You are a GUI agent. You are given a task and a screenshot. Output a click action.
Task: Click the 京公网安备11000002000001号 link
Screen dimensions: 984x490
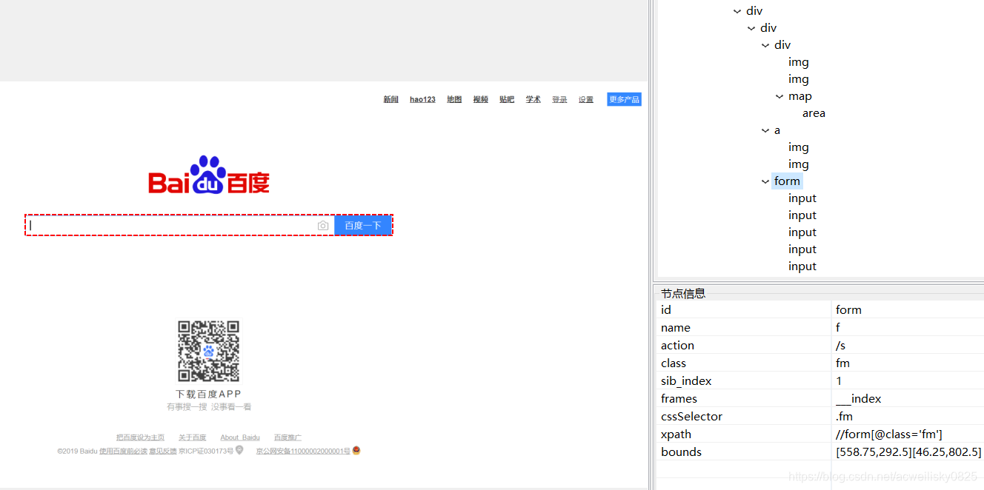(303, 451)
